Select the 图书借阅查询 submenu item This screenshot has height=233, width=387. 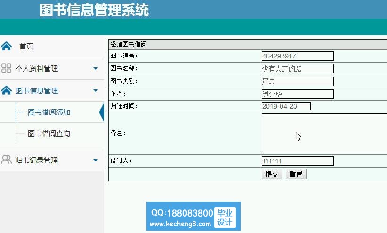pos(49,134)
